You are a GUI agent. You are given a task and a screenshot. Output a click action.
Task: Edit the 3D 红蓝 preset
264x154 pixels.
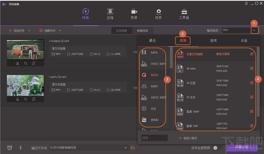point(252,83)
